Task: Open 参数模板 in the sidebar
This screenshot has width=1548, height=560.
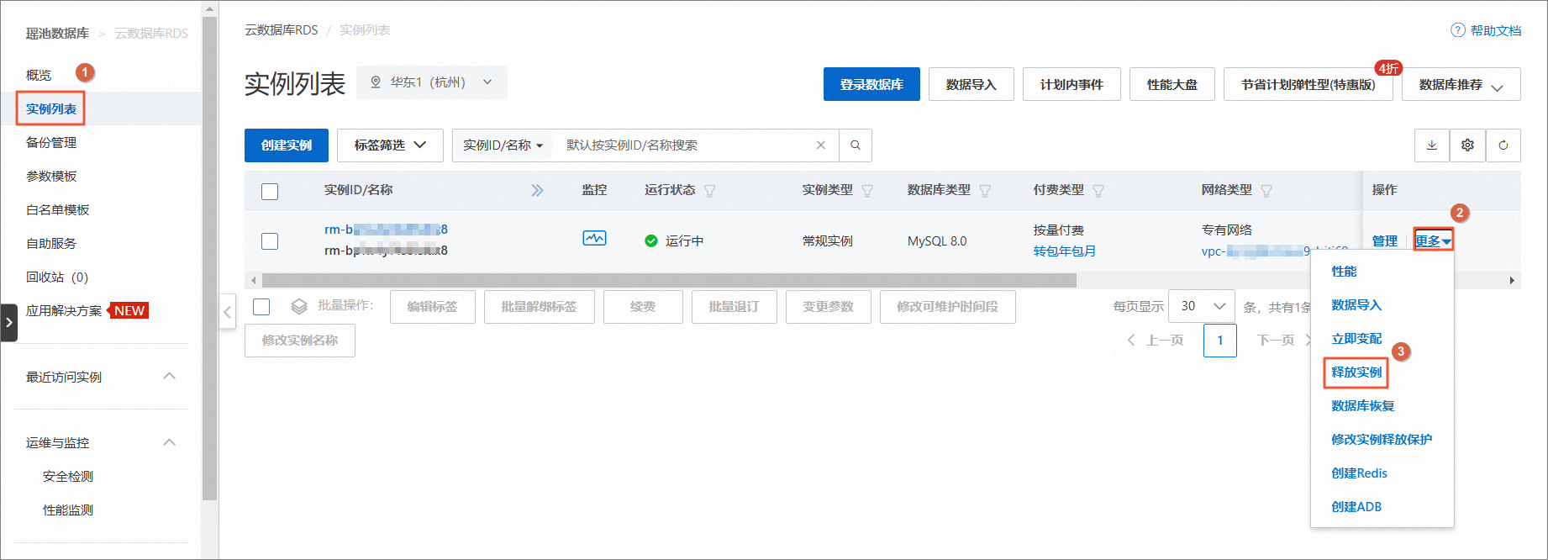Action: (x=51, y=177)
